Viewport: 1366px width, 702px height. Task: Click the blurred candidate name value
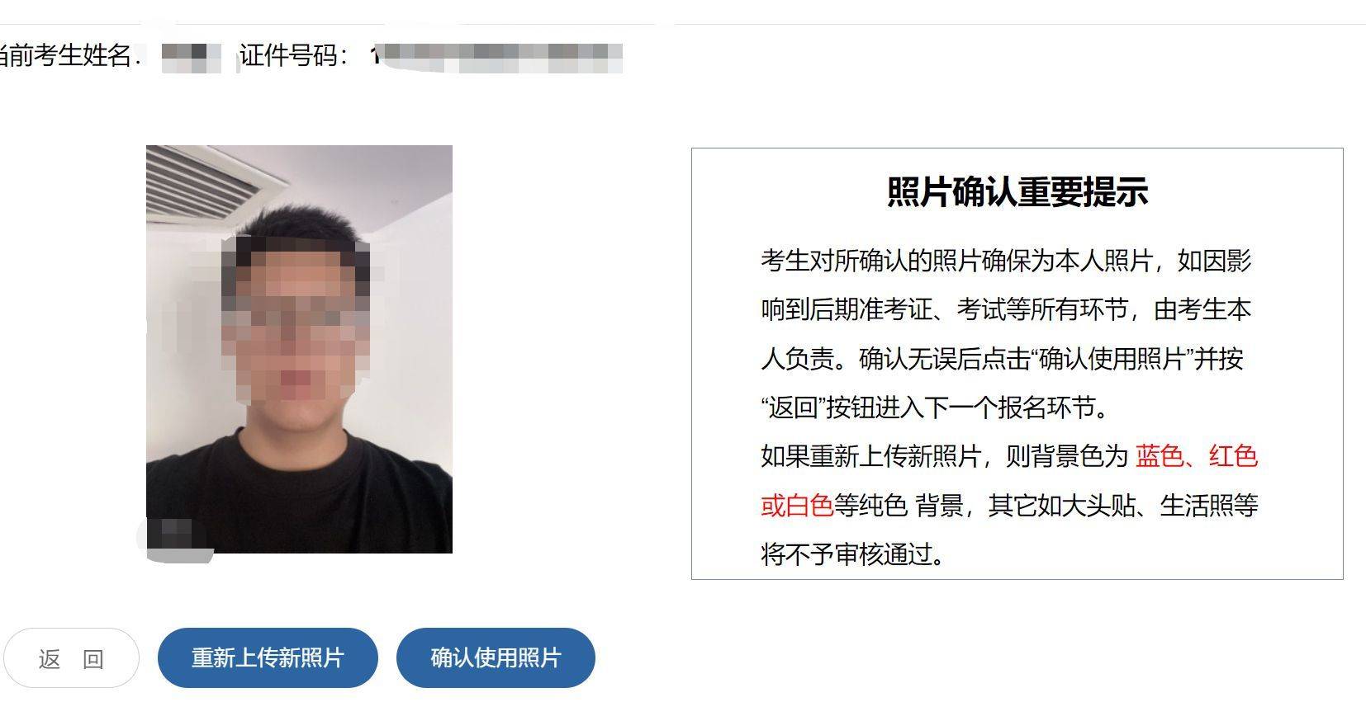(x=191, y=56)
